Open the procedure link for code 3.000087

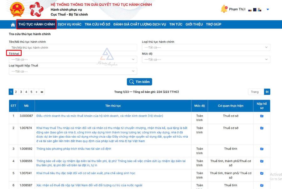100,116
